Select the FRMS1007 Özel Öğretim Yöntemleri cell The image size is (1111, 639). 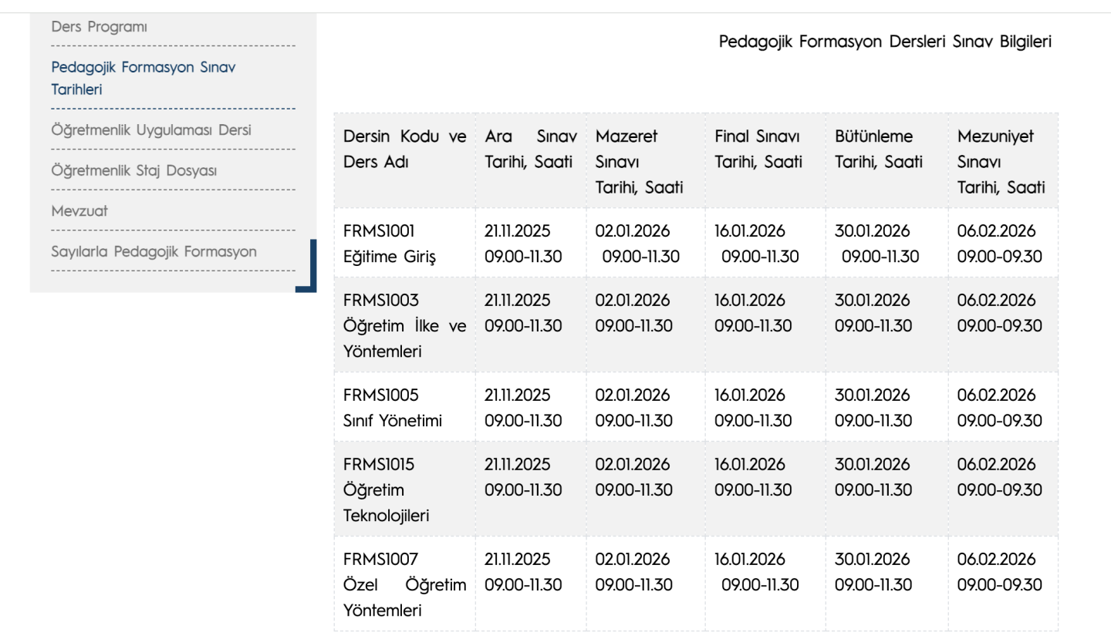[x=404, y=585]
